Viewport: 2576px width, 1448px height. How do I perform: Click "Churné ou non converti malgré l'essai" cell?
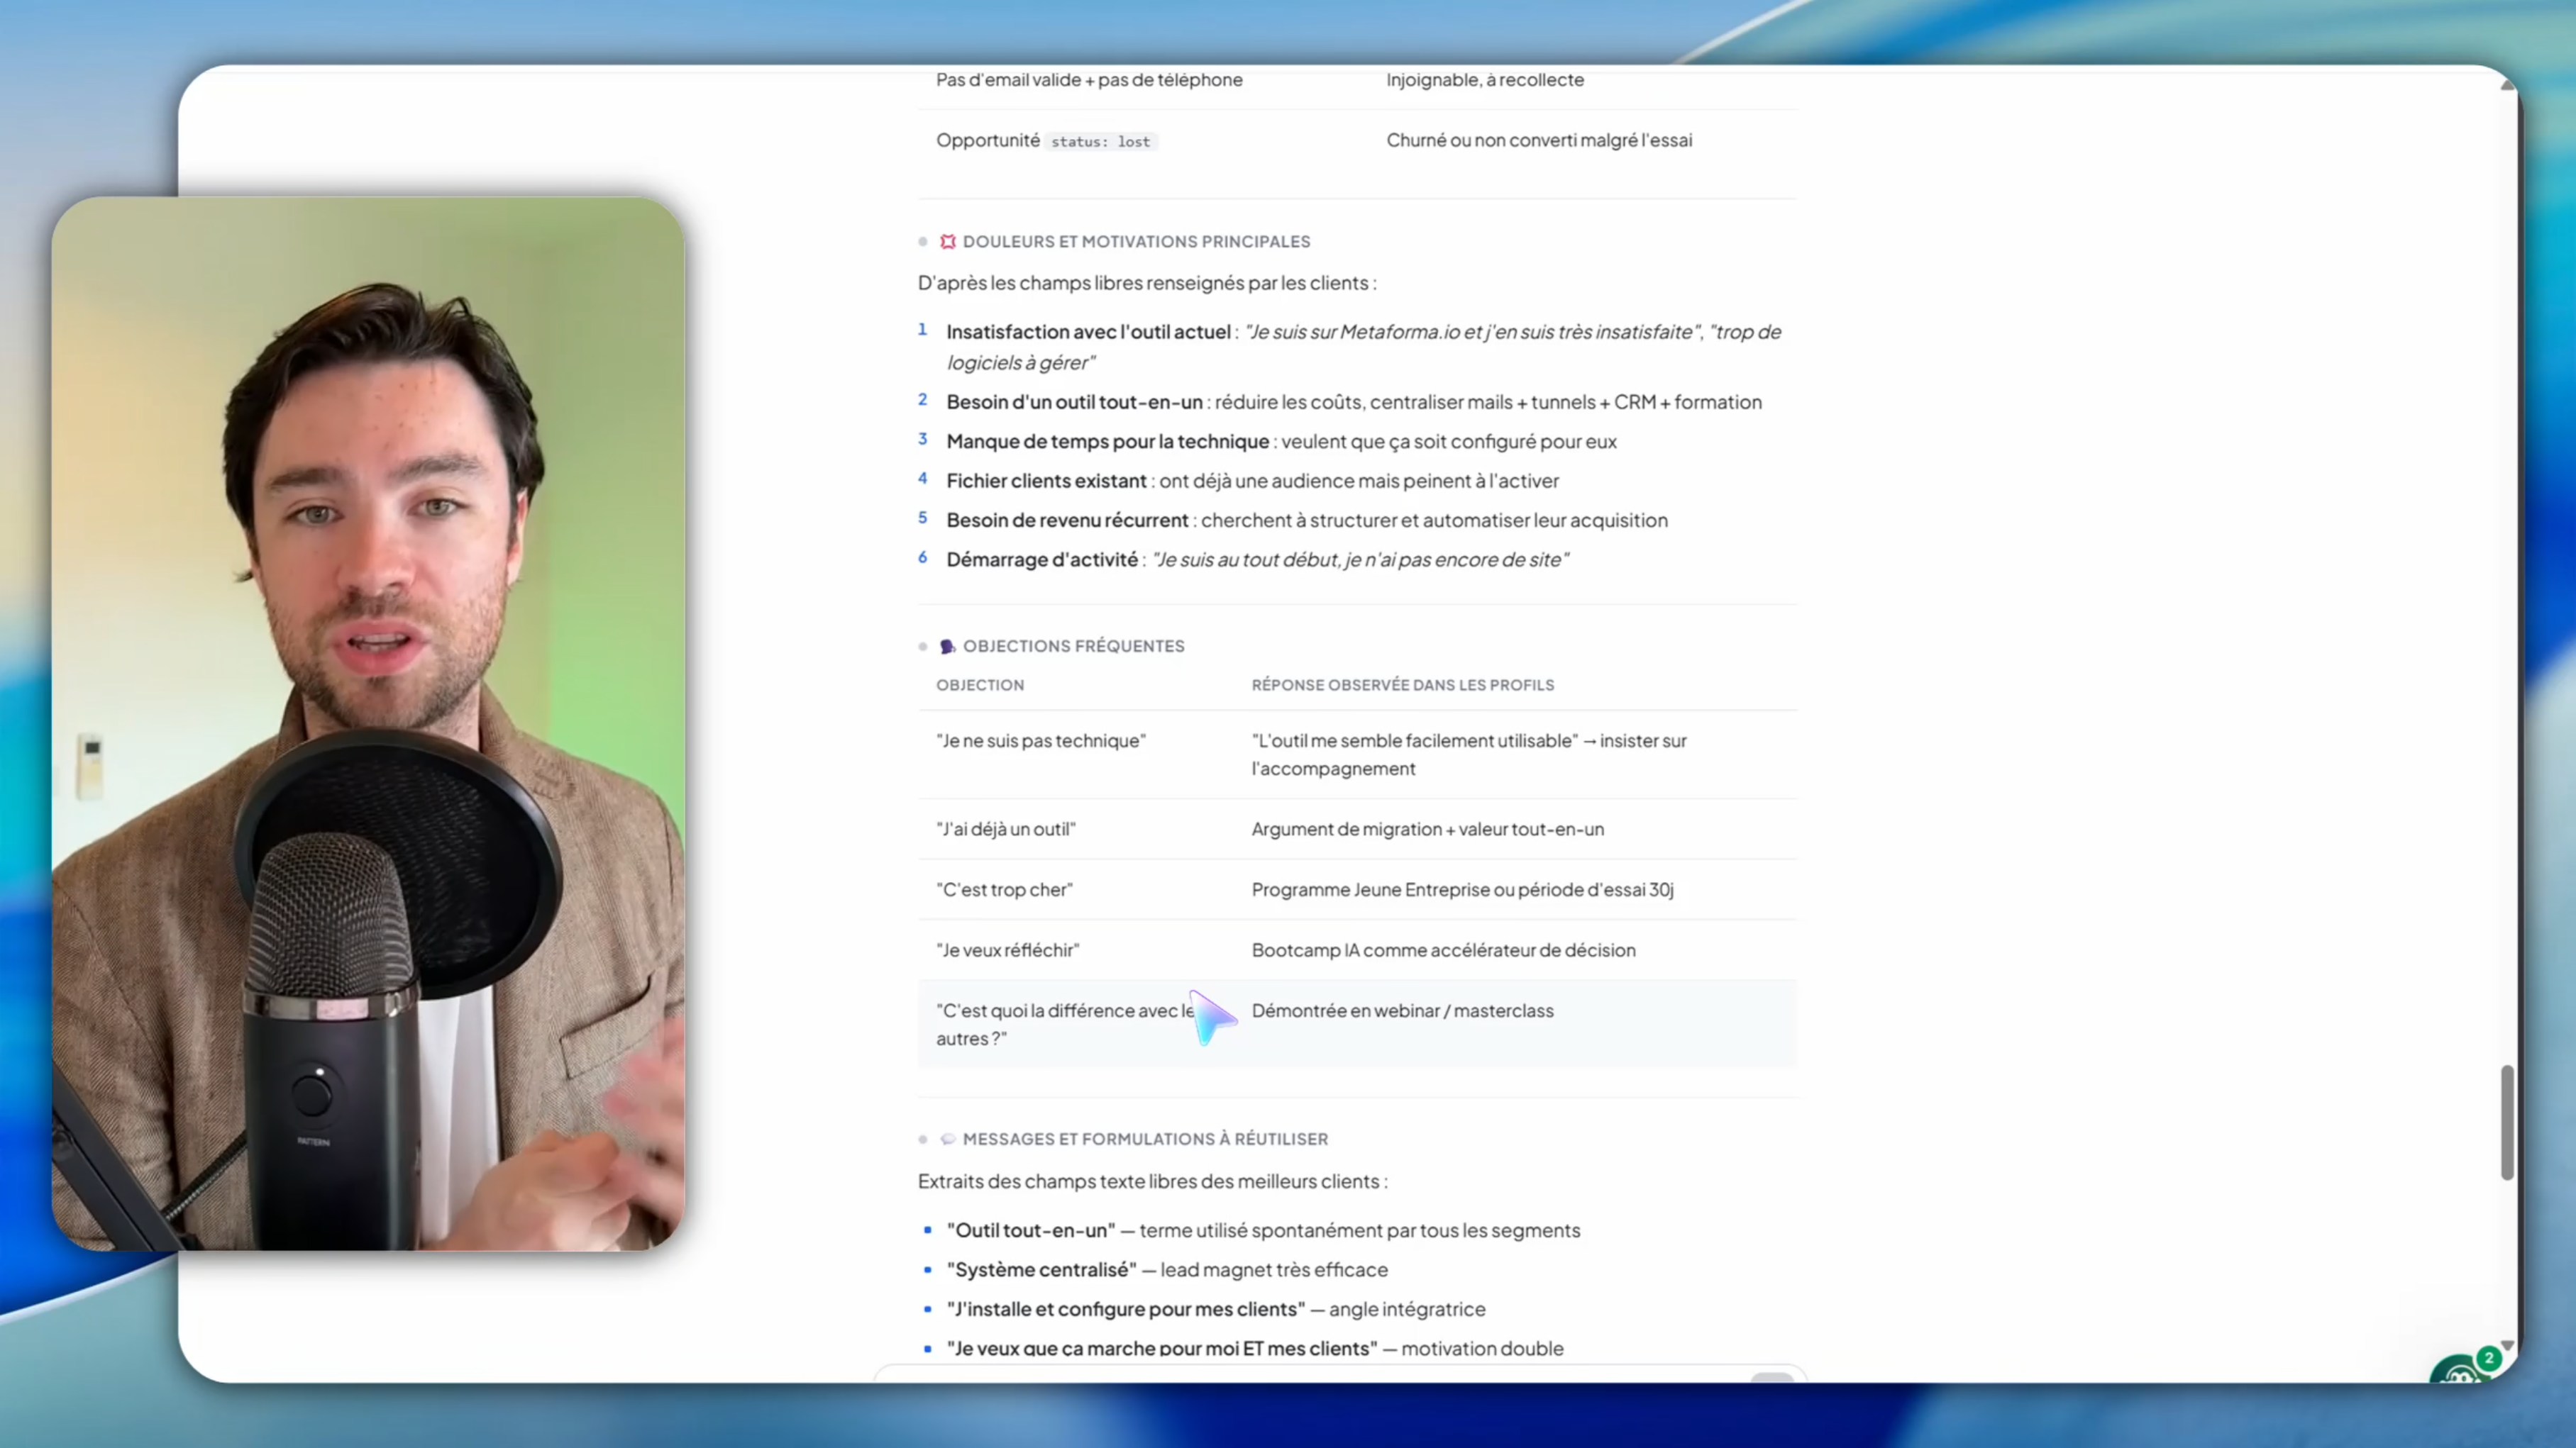coord(1539,140)
